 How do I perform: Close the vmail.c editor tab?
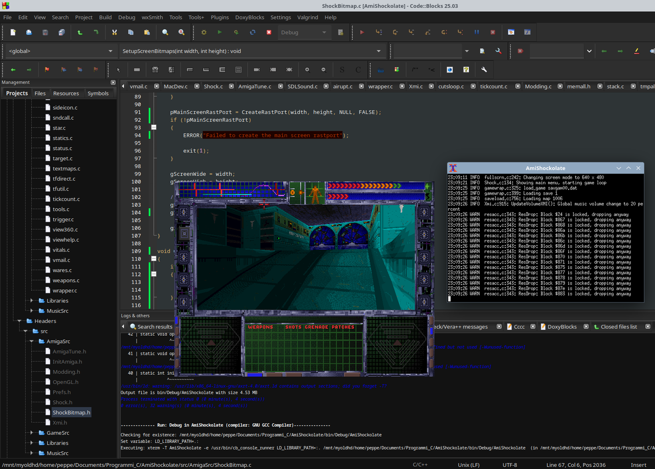156,87
